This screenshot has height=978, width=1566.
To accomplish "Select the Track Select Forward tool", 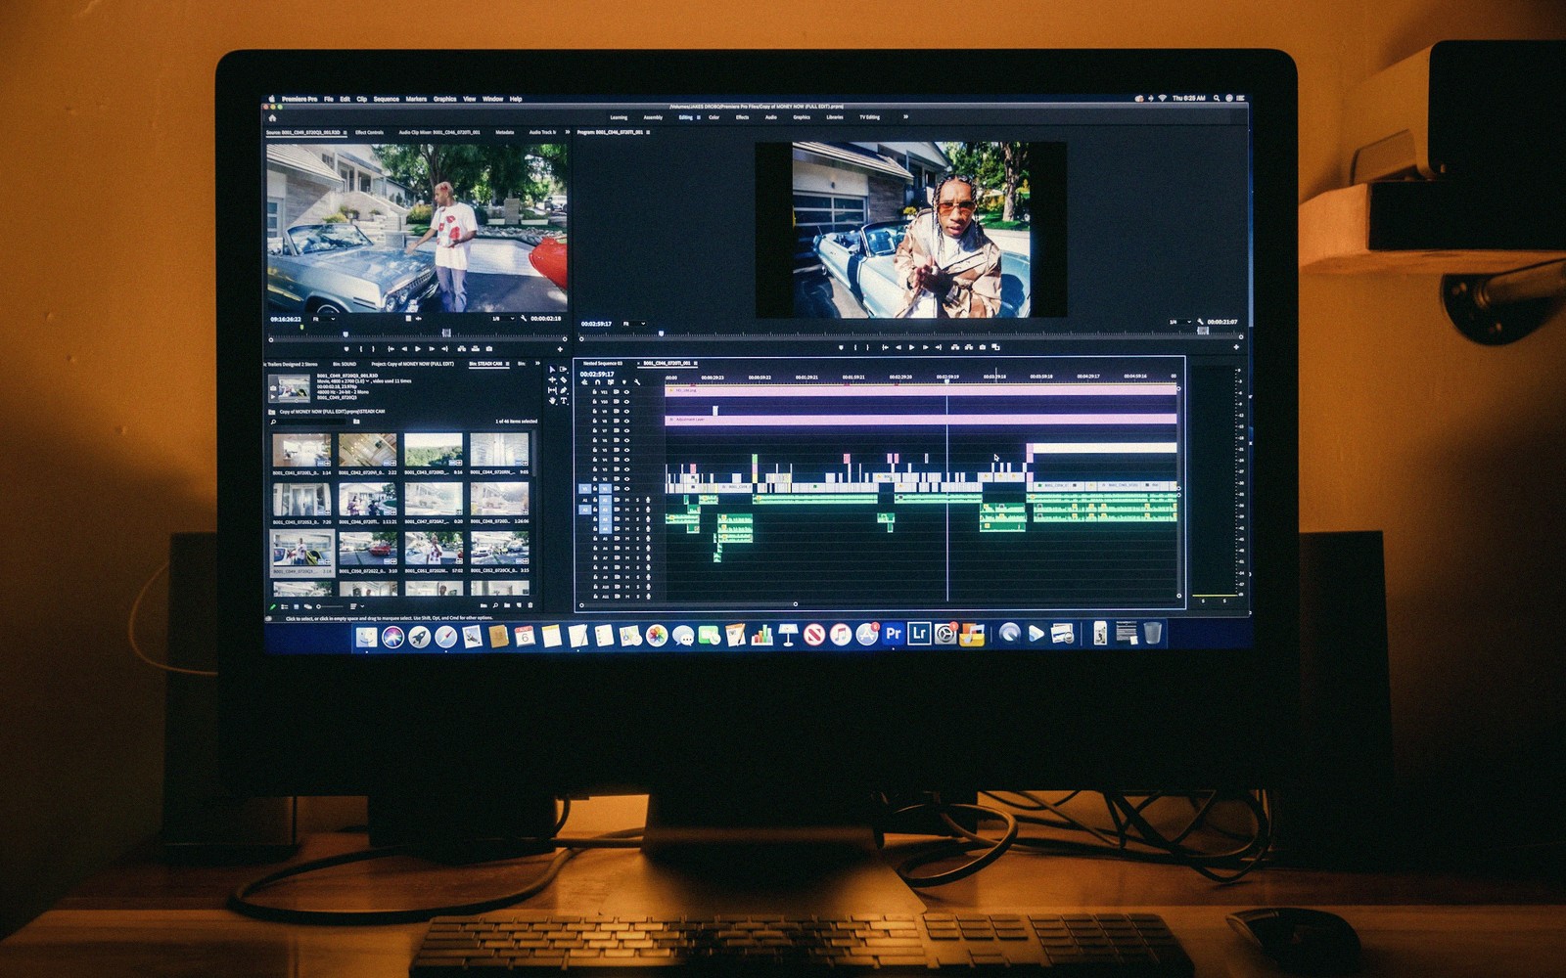I will (x=563, y=369).
